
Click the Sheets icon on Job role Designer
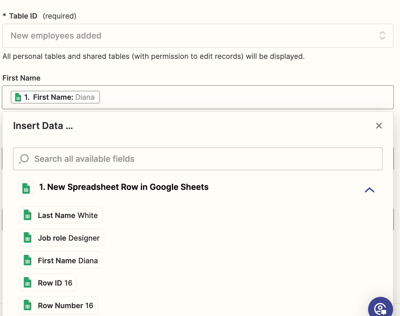tap(28, 238)
